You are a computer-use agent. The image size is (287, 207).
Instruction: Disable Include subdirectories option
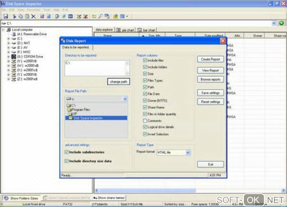66,152
